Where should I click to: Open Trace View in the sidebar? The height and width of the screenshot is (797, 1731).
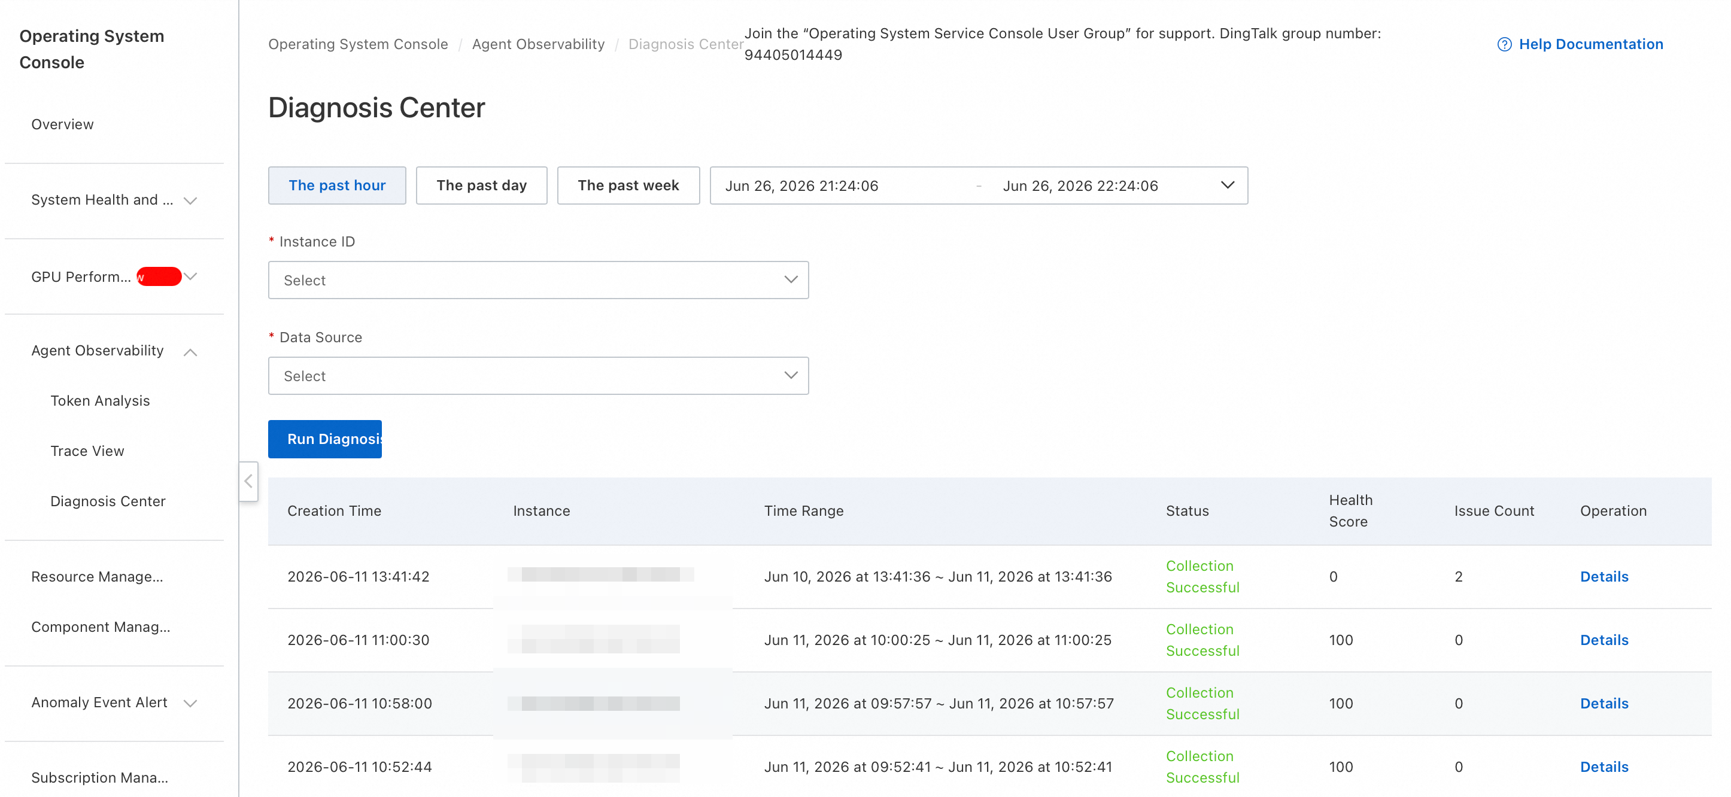87,451
